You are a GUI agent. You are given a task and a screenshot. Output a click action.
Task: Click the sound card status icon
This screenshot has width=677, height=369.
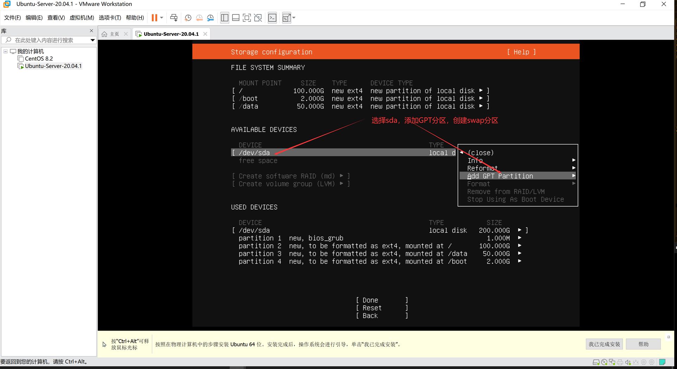point(628,362)
